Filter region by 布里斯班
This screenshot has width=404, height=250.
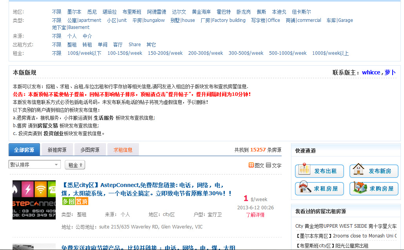pos(132,12)
